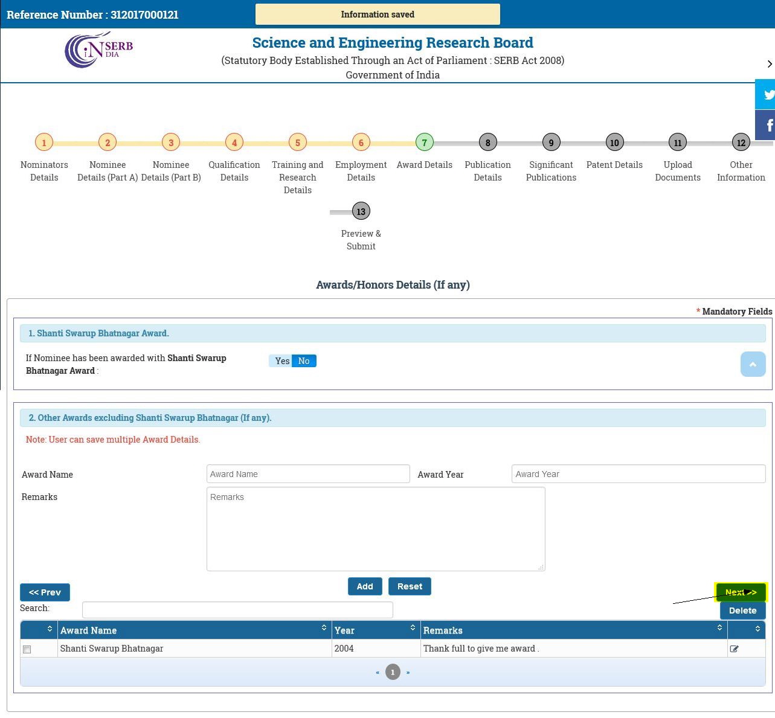Sort table by Award Name column
The image size is (775, 718).
[x=195, y=630]
